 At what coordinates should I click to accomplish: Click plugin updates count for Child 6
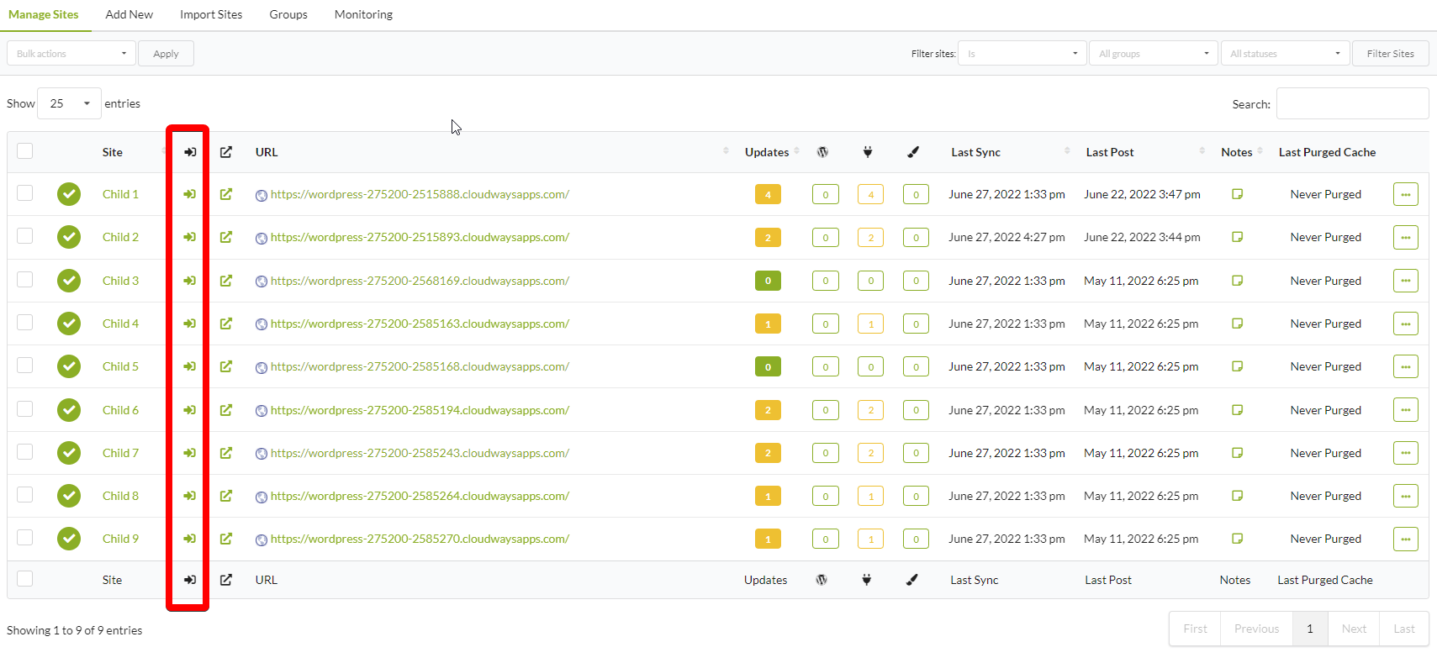[x=870, y=410]
